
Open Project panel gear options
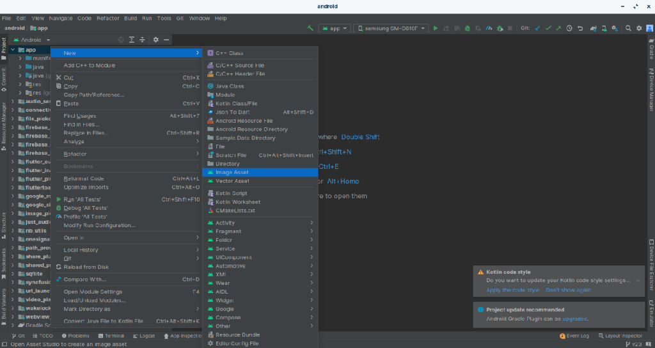[x=155, y=40]
